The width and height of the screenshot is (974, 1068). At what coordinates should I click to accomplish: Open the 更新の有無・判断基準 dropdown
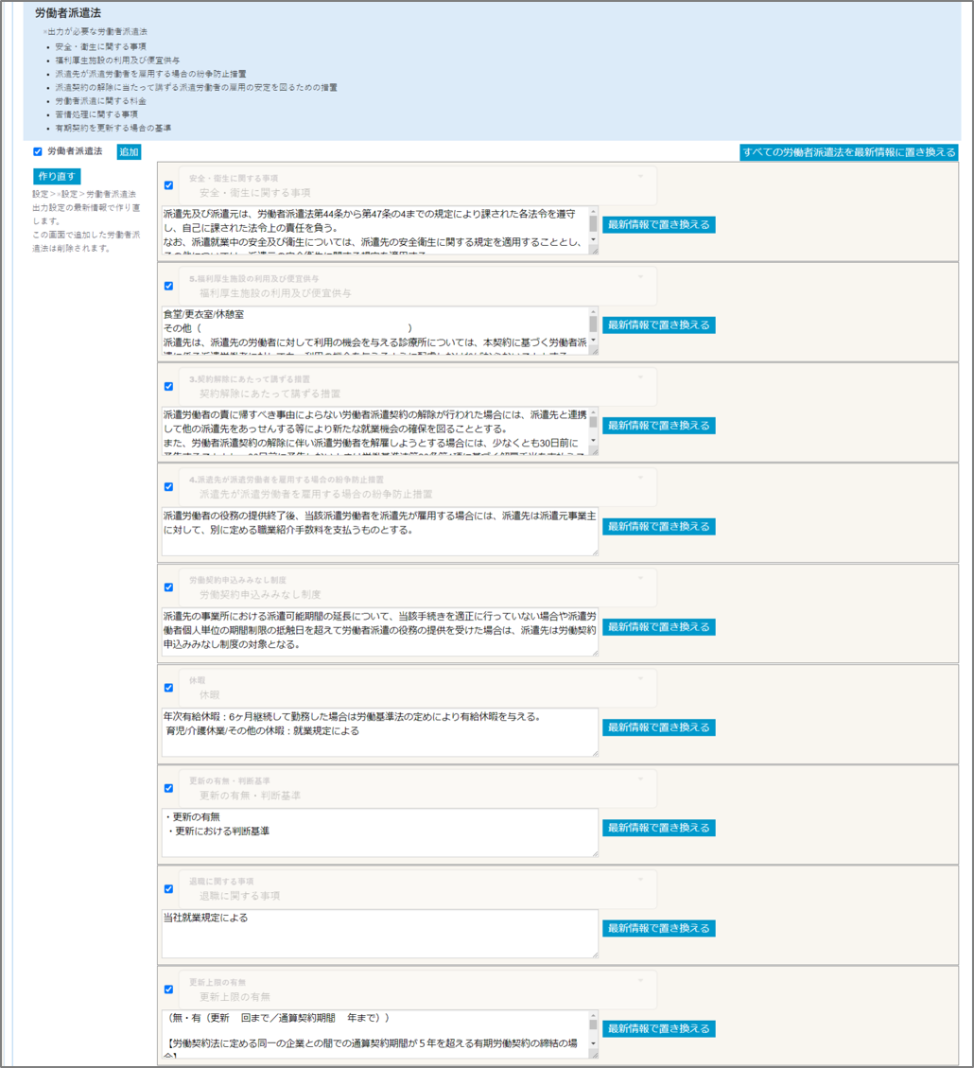click(418, 789)
